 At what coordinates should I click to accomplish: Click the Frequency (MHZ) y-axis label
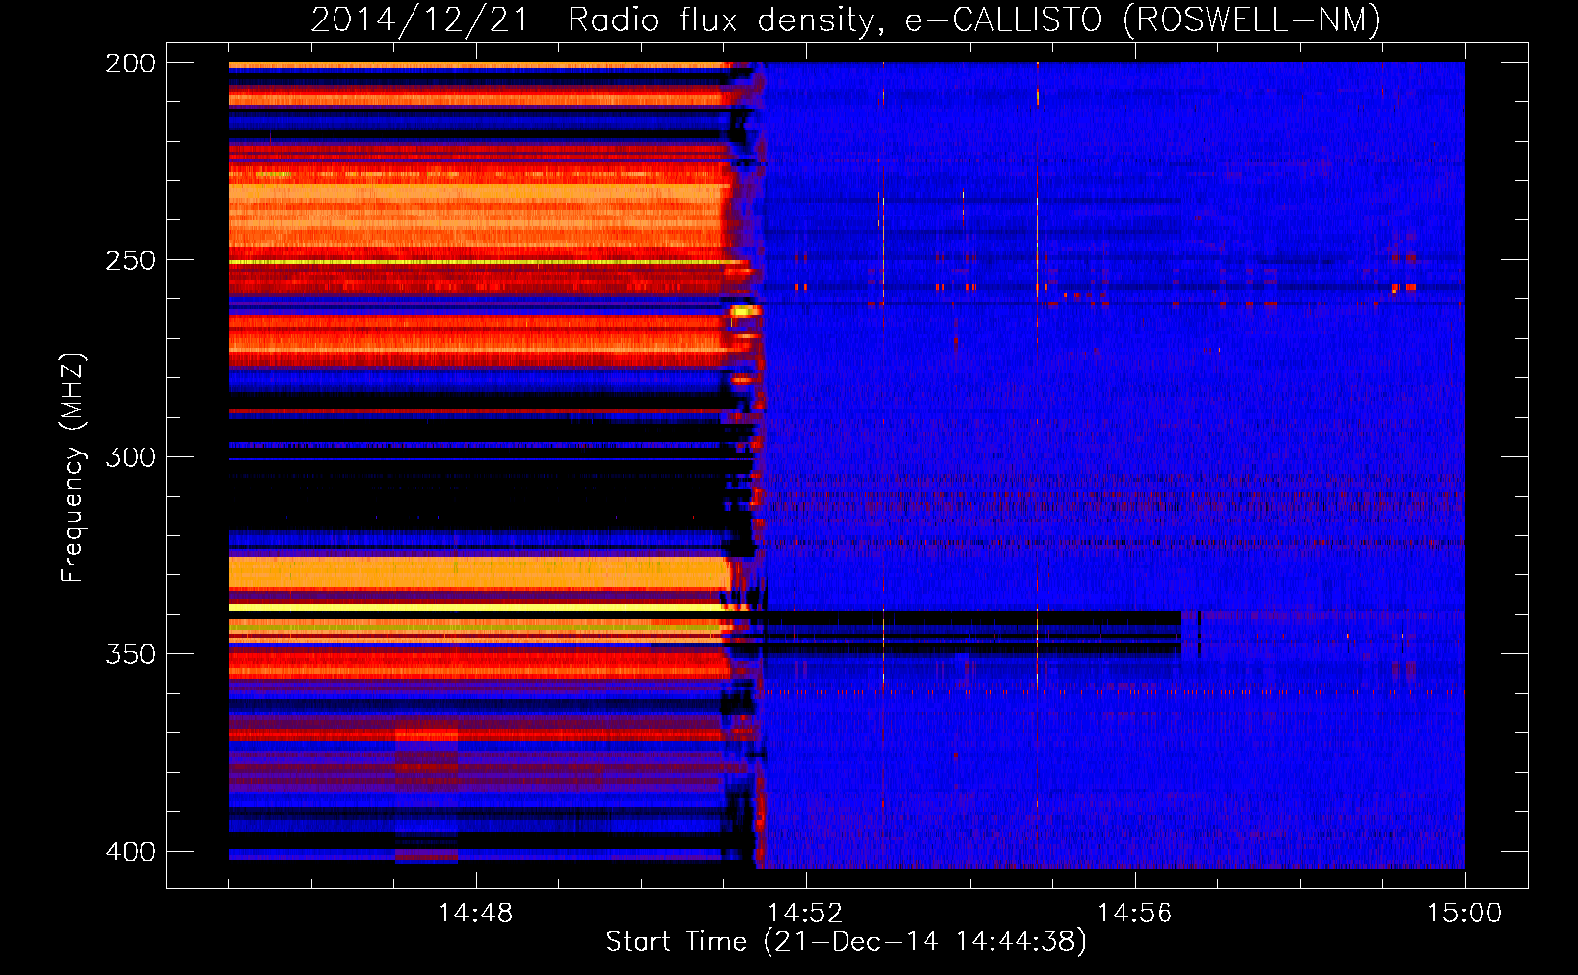(72, 468)
